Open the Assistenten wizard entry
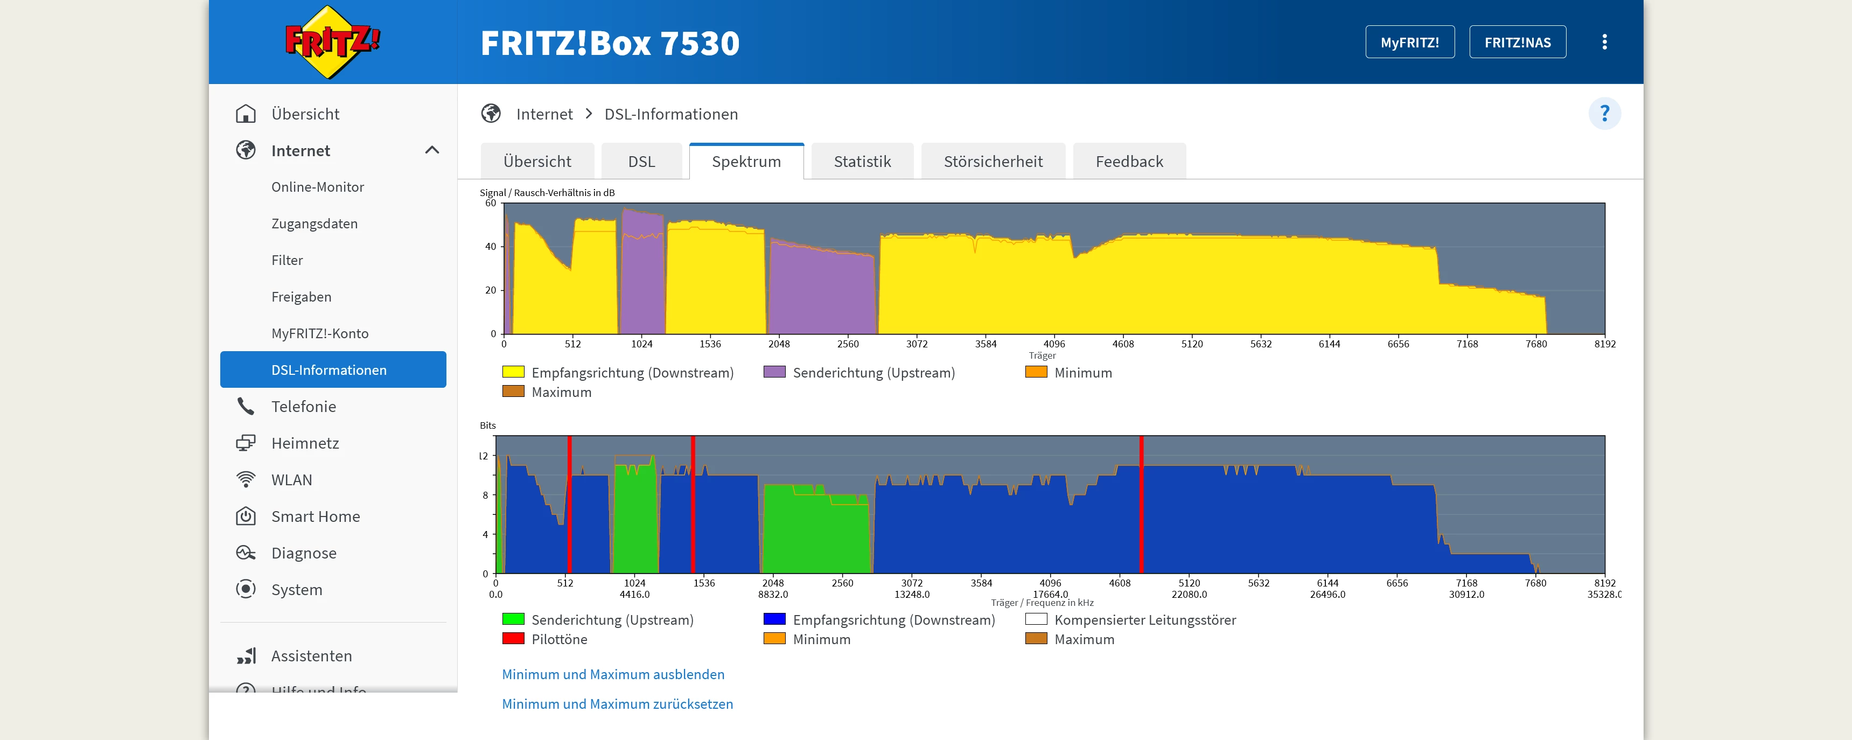 [311, 656]
